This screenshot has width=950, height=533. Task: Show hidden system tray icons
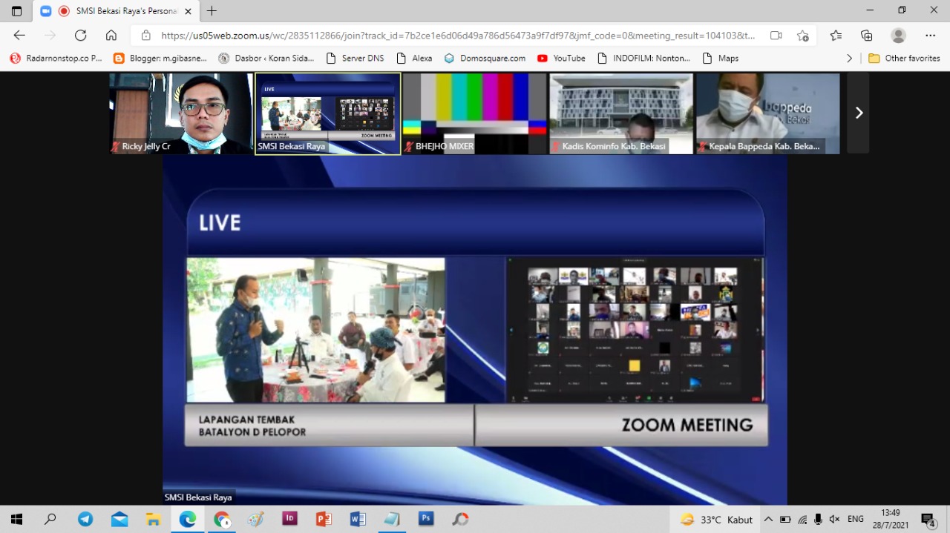coord(768,520)
